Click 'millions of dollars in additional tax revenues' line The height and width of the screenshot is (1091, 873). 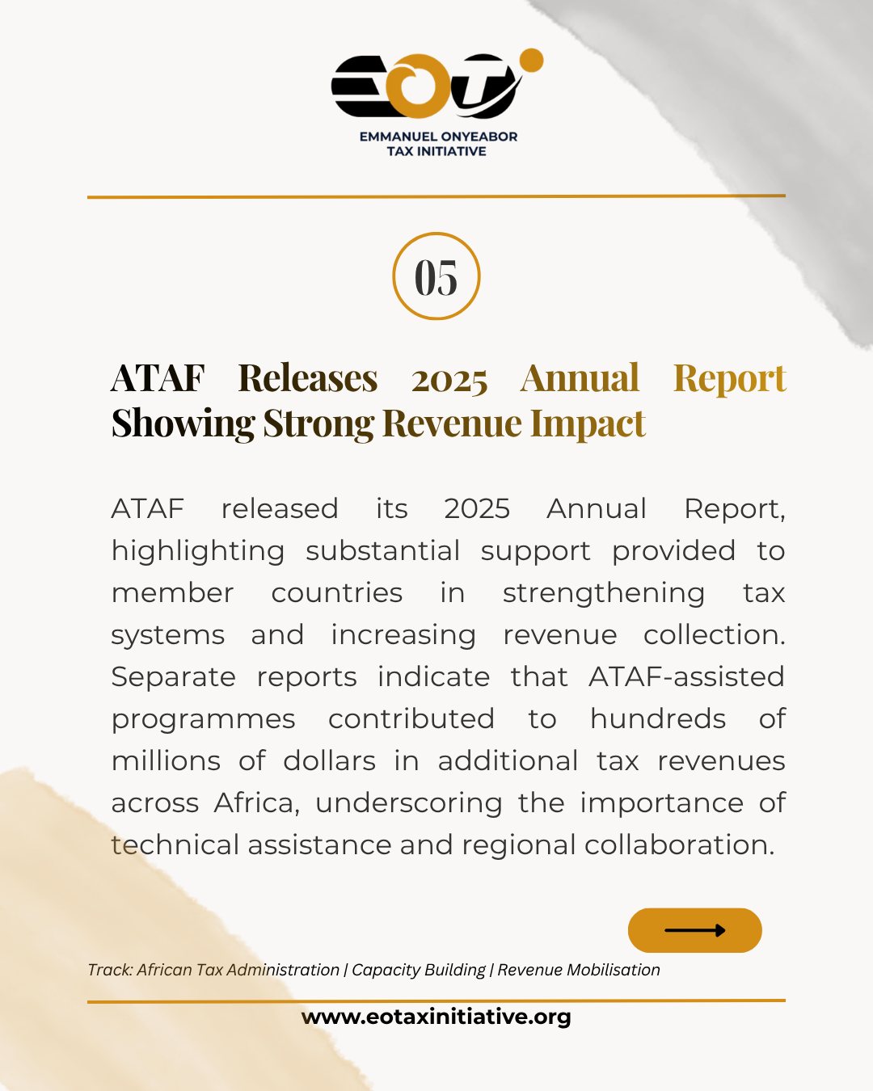tap(449, 760)
